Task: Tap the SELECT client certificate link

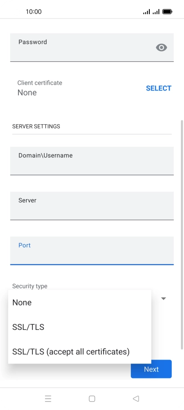Action: (x=159, y=88)
